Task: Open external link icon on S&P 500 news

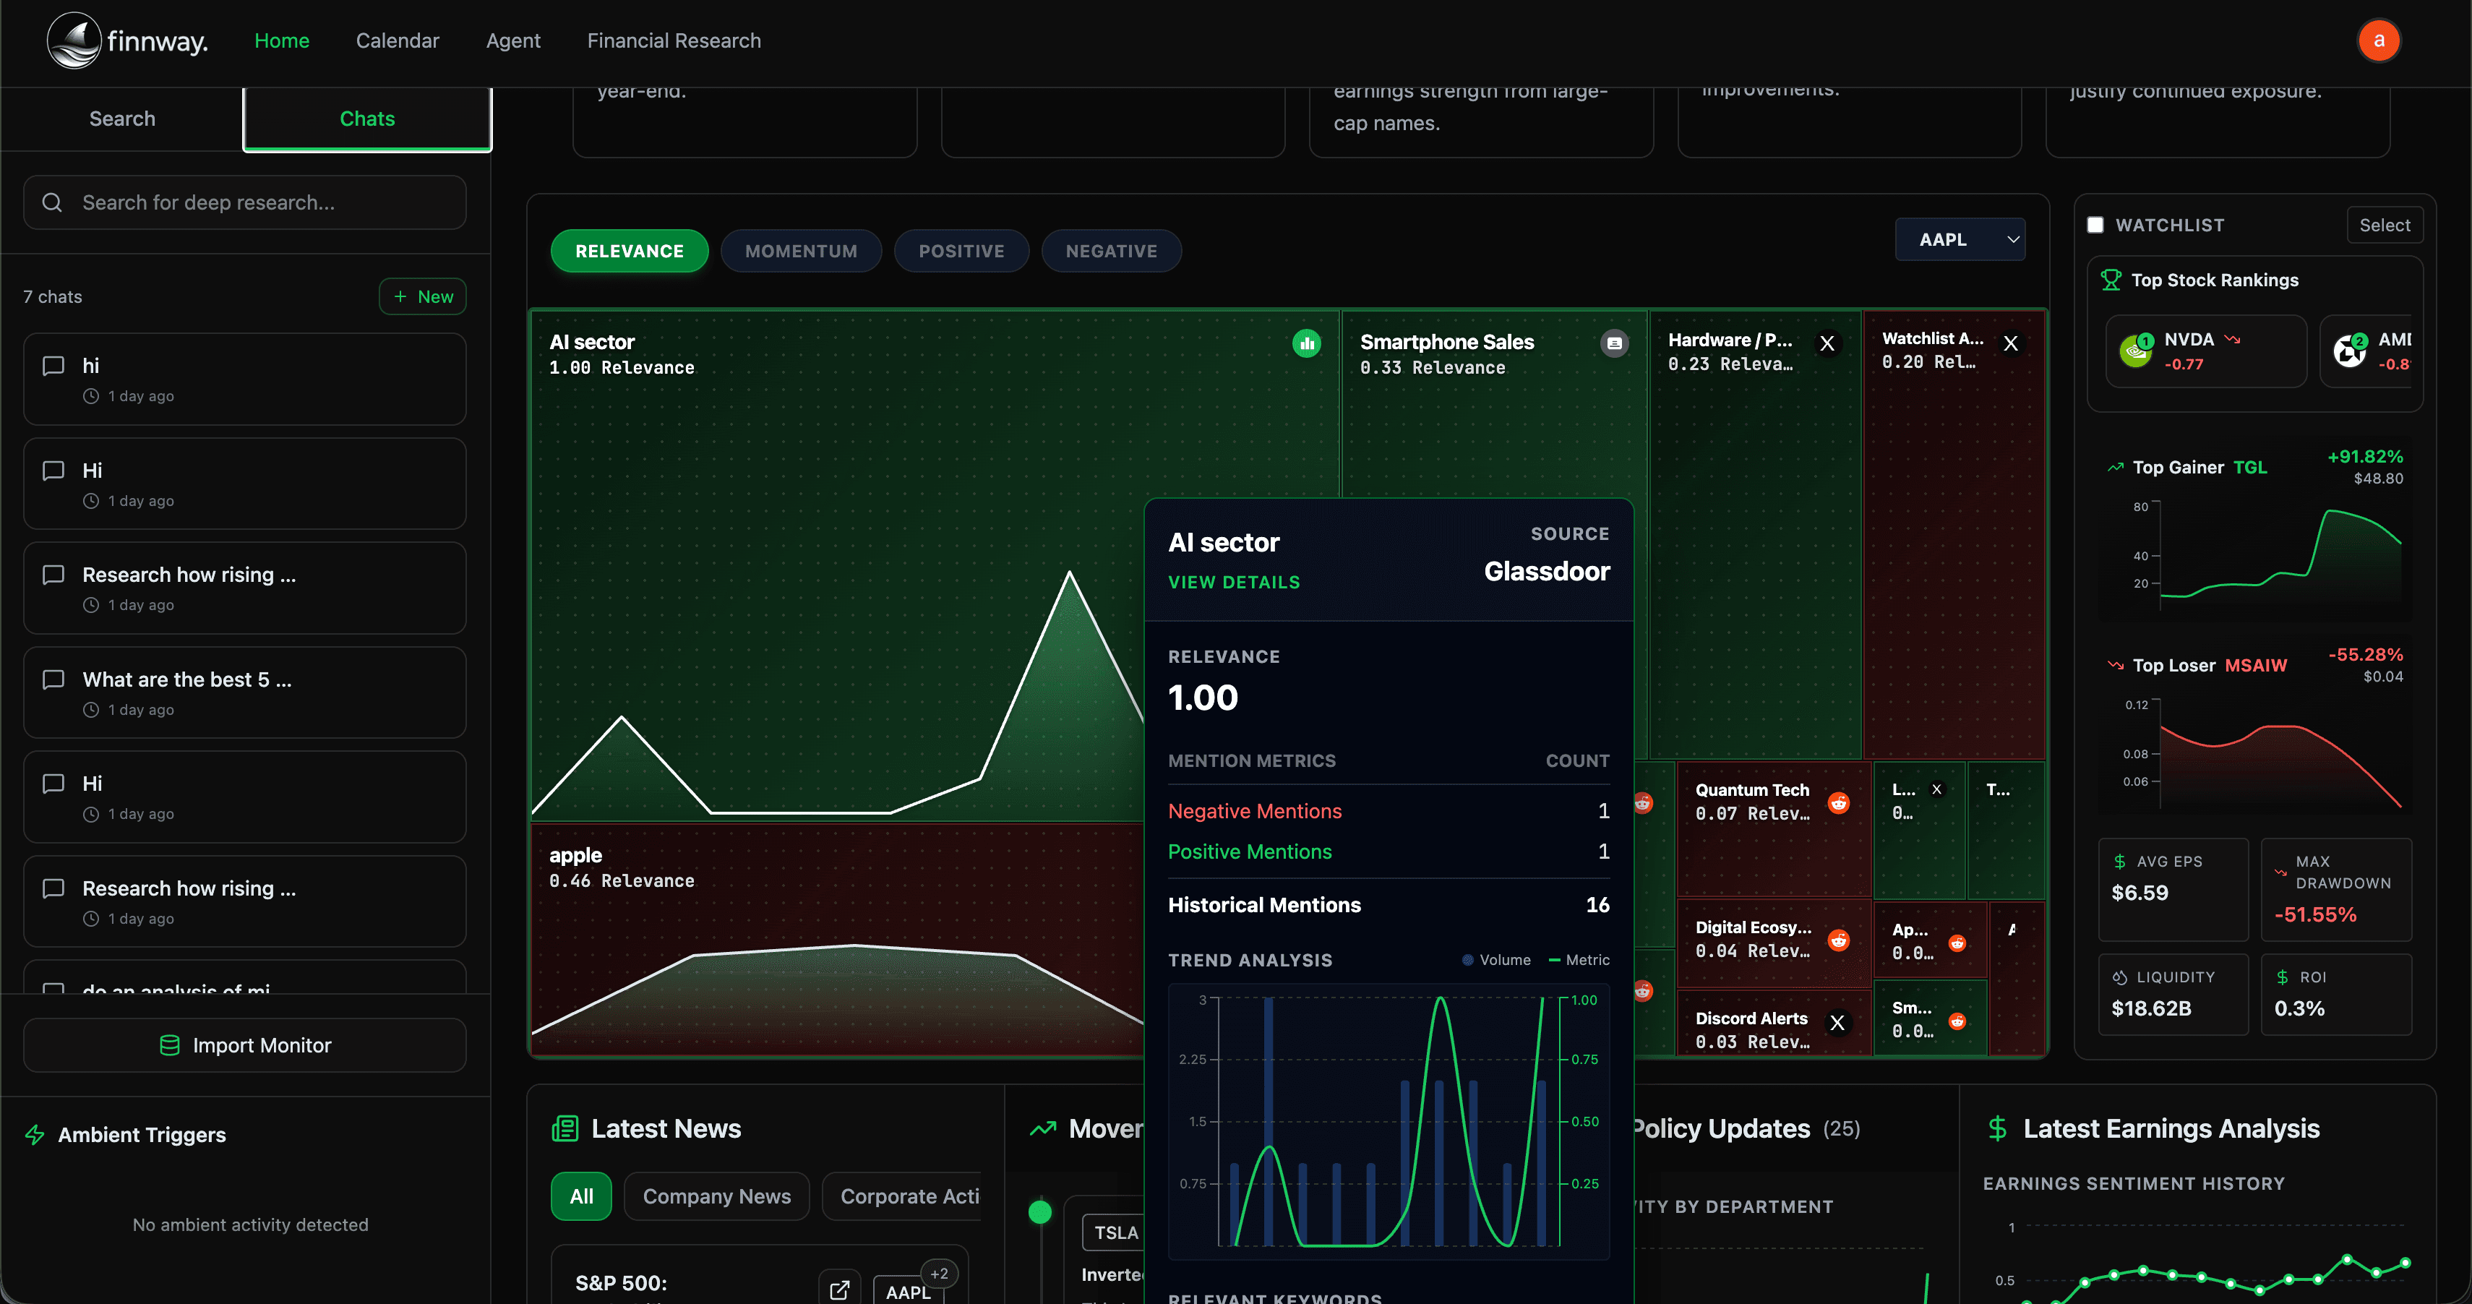Action: pos(838,1290)
